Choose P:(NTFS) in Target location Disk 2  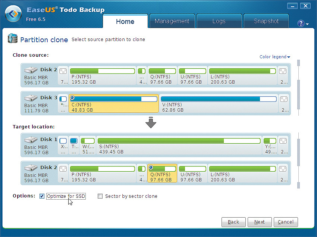(x=102, y=173)
